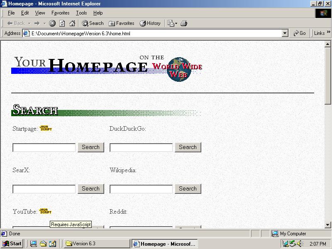Stop page loading with the Stop icon
The width and height of the screenshot is (332, 249).
pyautogui.click(x=52, y=23)
